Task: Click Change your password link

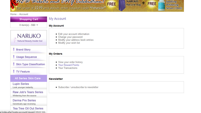Action: coord(70,37)
